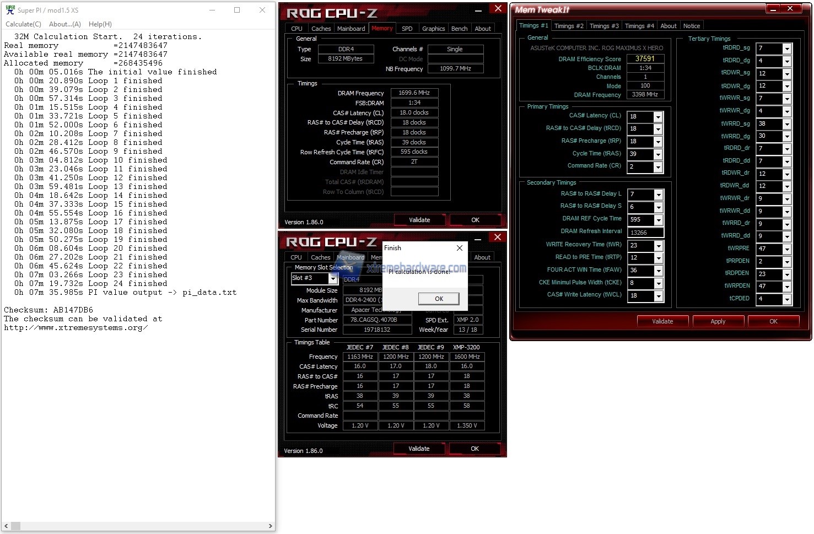Expand the WRITE Recovery Time (tWR) dropdown
This screenshot has height=534, width=814.
pos(658,246)
